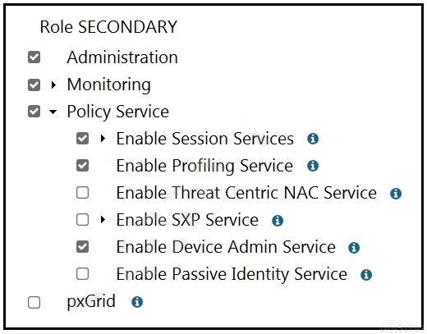Enable Threat Centric NAC Service checkbox
The width and height of the screenshot is (427, 334).
82,193
